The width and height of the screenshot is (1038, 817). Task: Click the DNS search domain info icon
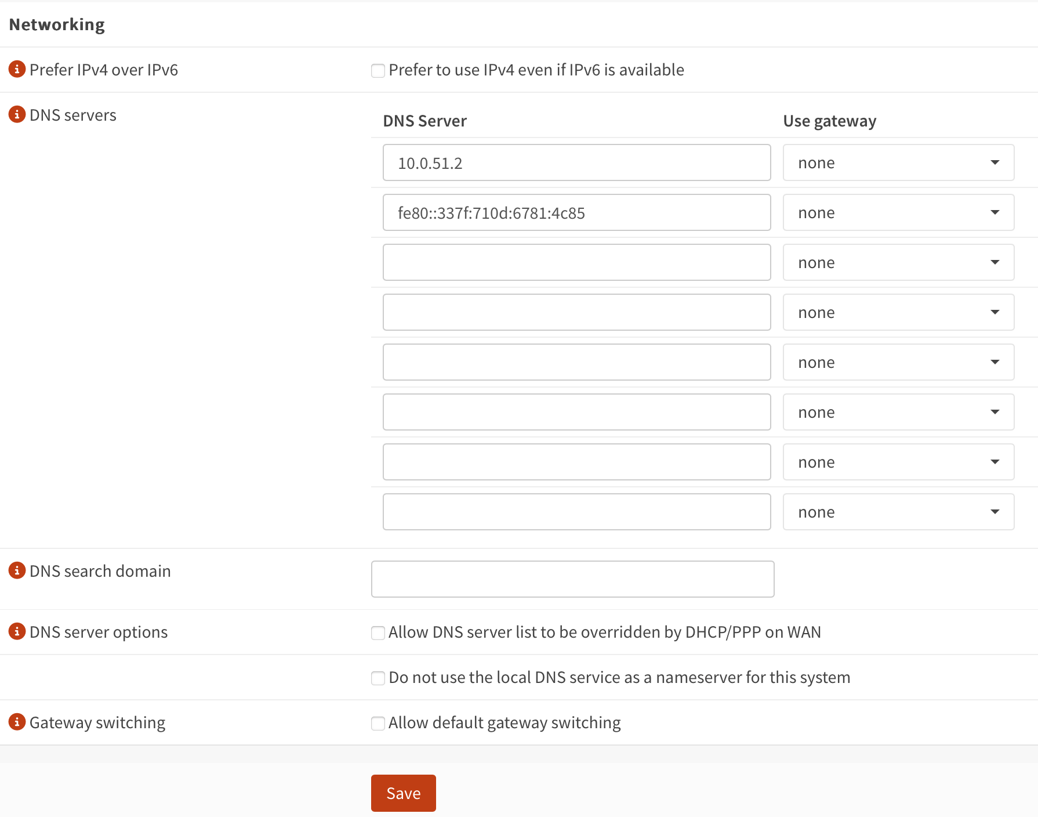click(x=17, y=571)
